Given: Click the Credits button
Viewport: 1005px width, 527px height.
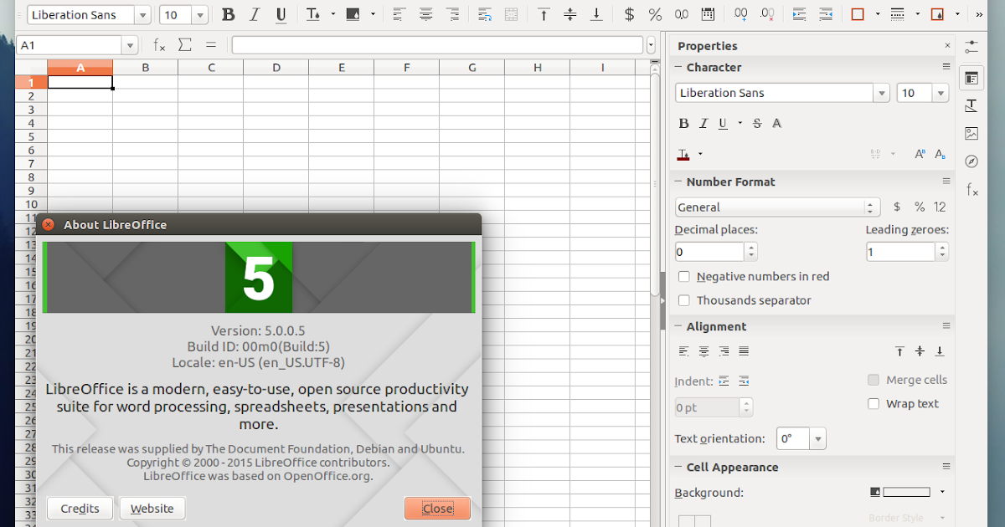Looking at the screenshot, I should (x=80, y=509).
